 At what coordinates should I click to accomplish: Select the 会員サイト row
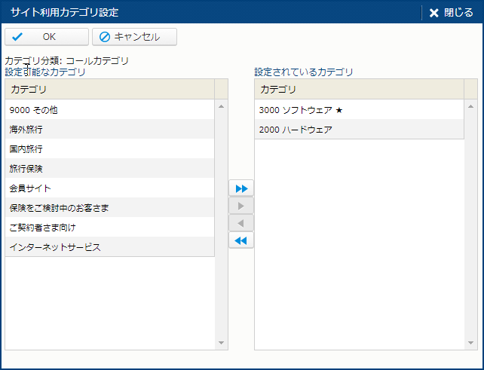tap(109, 188)
